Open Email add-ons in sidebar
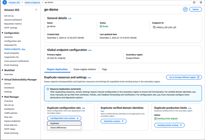This screenshot has width=205, height=140. (11, 125)
